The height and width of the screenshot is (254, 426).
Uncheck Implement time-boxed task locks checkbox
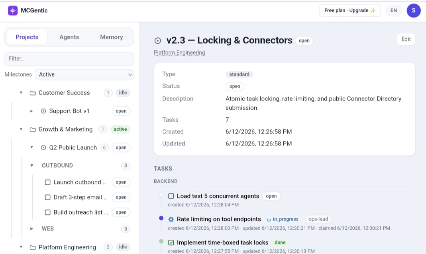point(171,242)
